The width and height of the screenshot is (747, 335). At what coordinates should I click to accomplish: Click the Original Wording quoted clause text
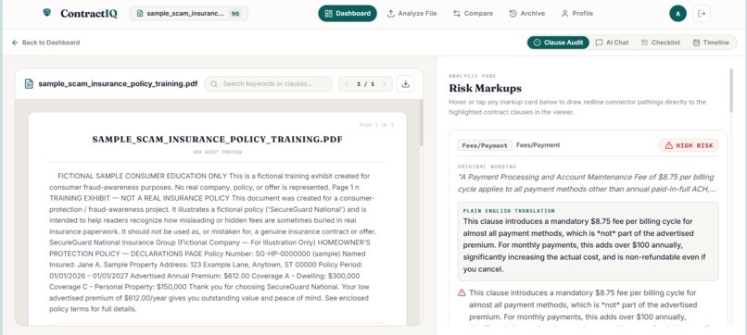tap(586, 182)
